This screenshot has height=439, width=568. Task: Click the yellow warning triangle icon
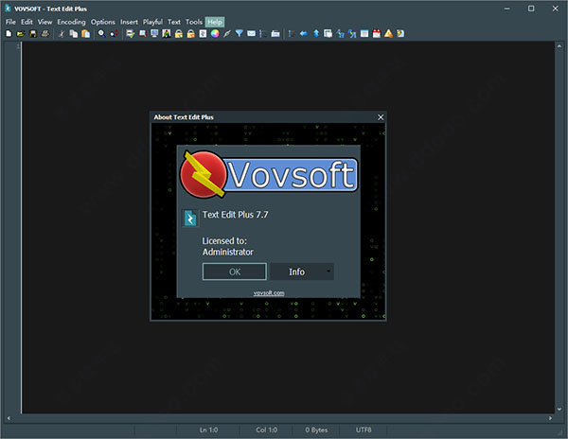pyautogui.click(x=388, y=34)
